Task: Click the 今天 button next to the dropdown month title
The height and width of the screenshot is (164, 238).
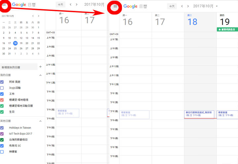Action: [172, 6]
